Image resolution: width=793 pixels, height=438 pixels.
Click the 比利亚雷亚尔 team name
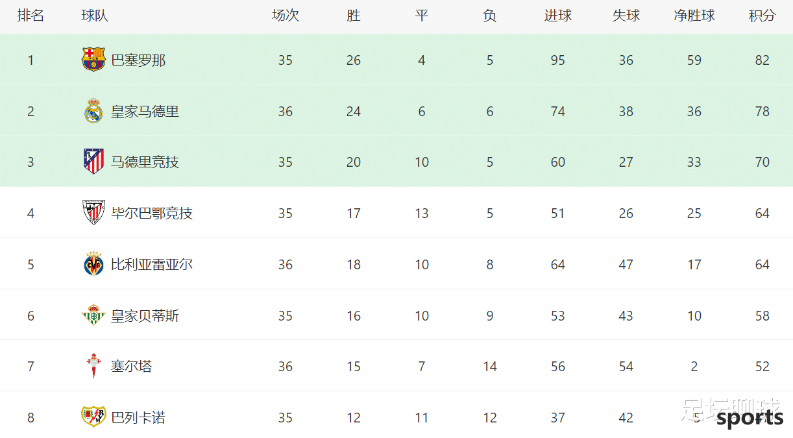point(152,265)
